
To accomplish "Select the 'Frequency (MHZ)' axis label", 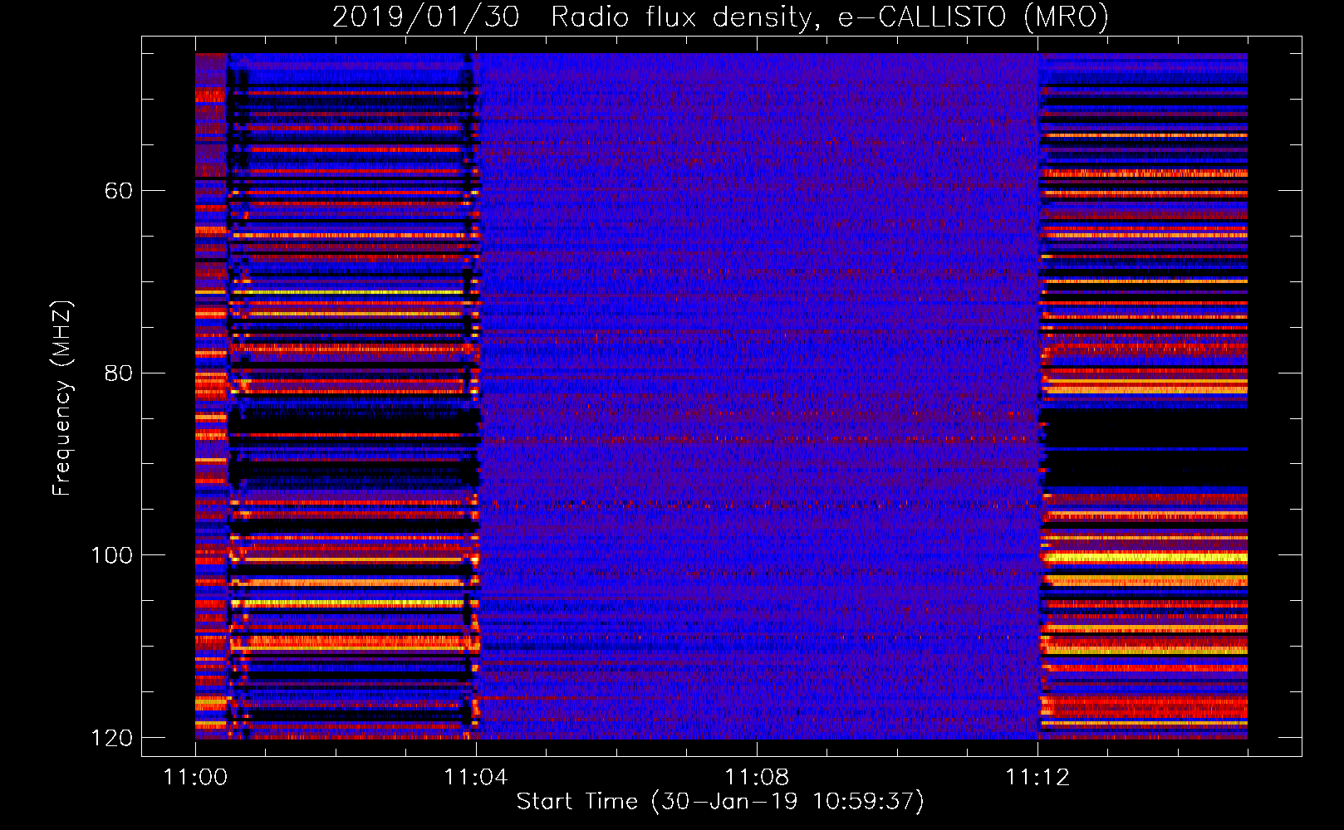I will click(x=62, y=398).
